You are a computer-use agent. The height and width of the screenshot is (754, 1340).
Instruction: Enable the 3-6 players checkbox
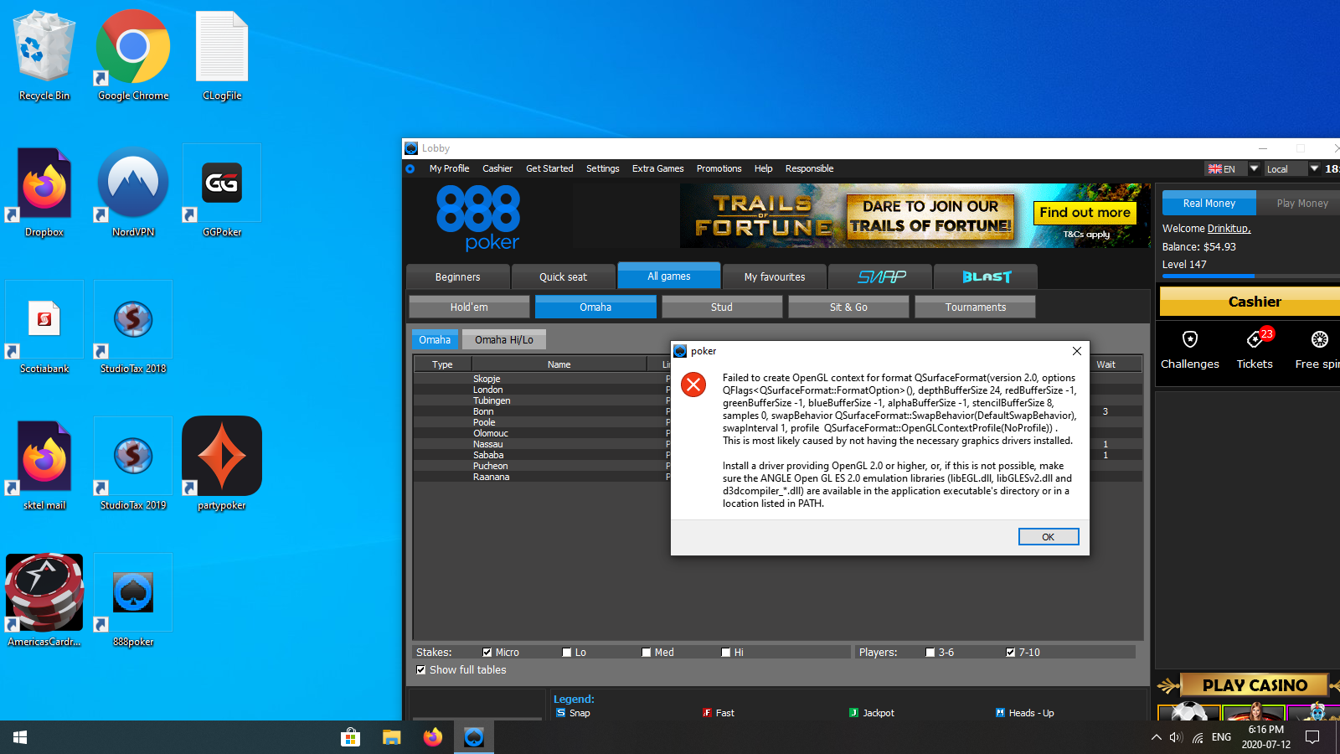(x=930, y=653)
